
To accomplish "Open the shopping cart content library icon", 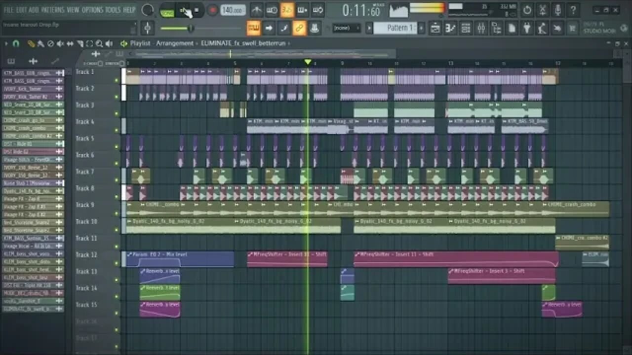I will pos(573,28).
